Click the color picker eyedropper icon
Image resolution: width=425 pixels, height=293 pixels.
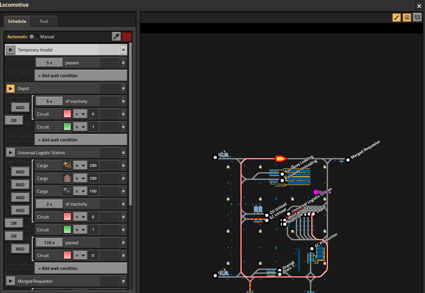[x=116, y=37]
